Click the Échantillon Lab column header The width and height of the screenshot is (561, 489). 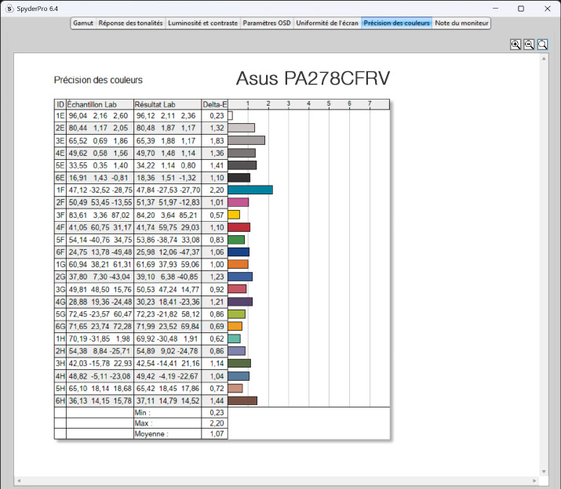point(100,104)
